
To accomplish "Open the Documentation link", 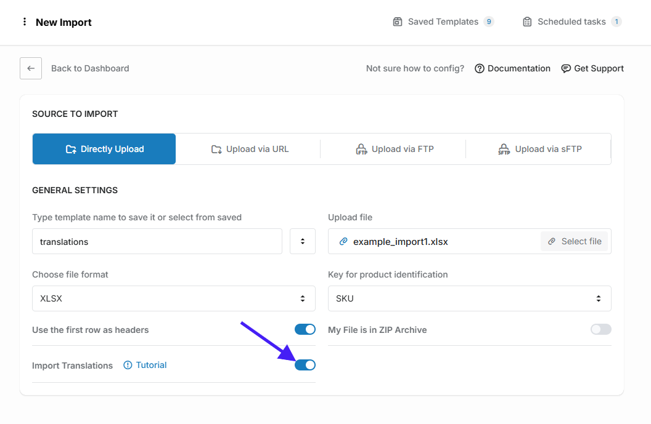I will [x=512, y=69].
